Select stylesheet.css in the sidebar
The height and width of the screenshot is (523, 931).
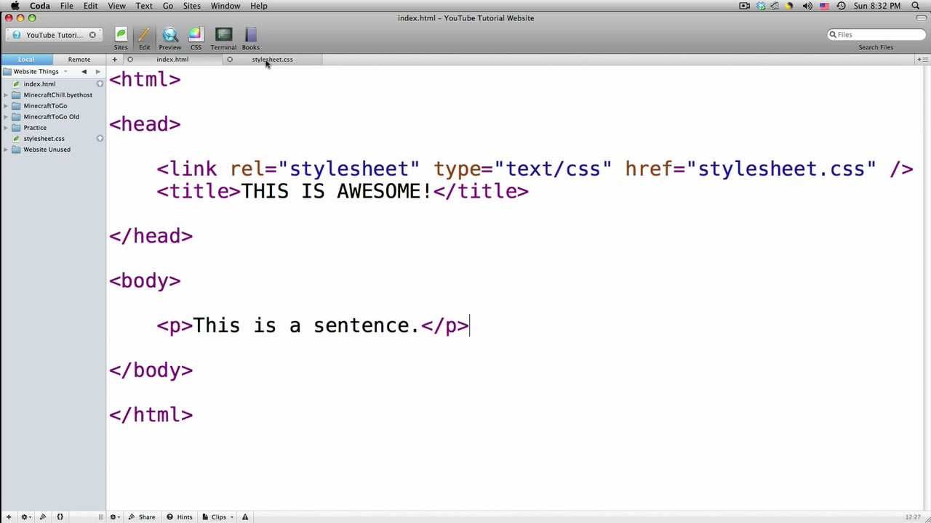tap(44, 139)
